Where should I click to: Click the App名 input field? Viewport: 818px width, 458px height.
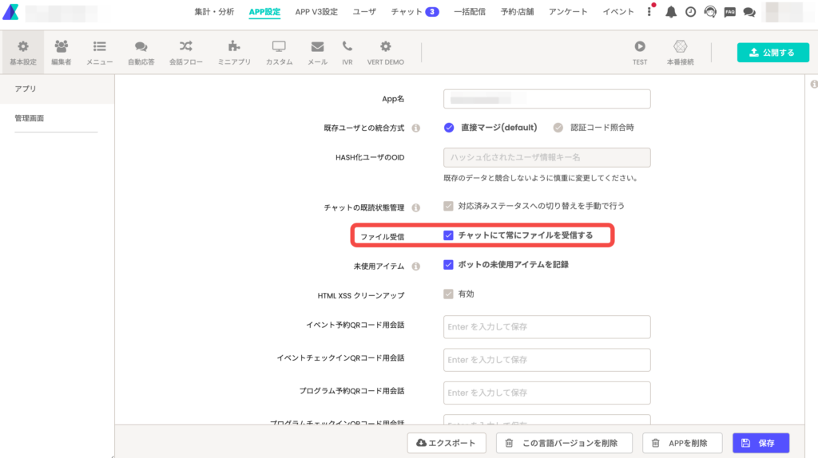coord(546,99)
